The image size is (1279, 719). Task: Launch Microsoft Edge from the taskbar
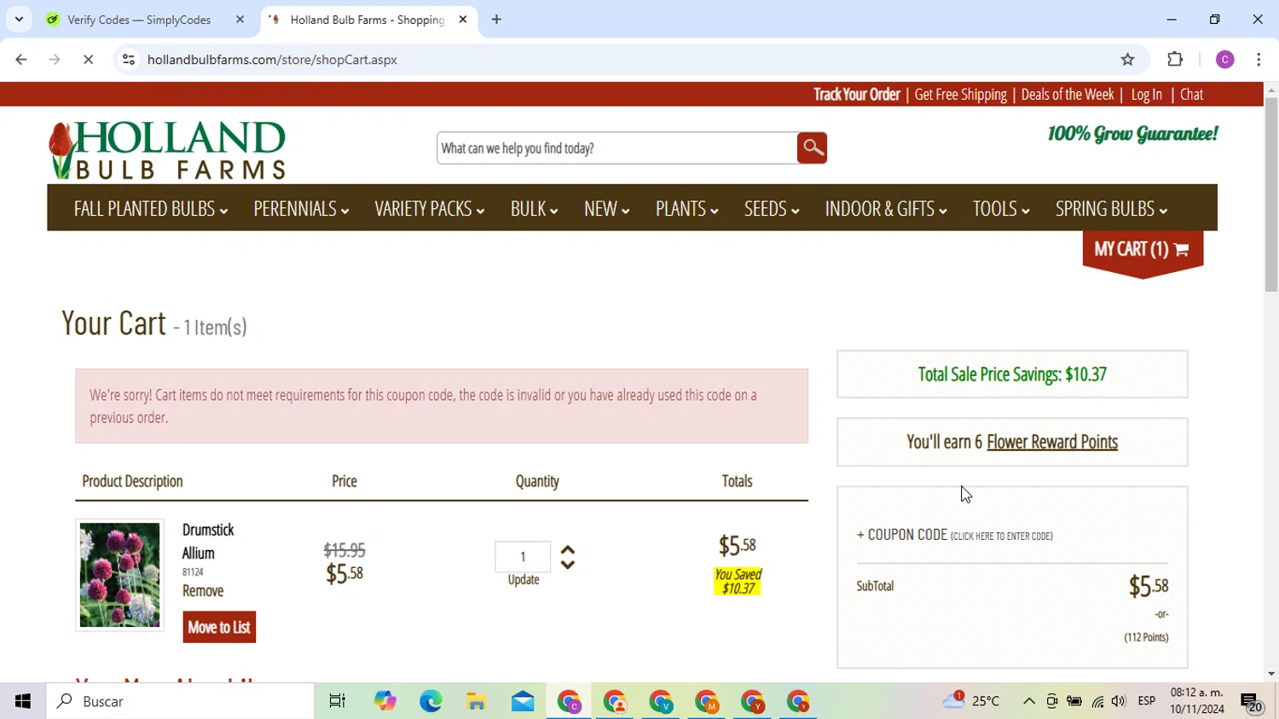click(431, 701)
